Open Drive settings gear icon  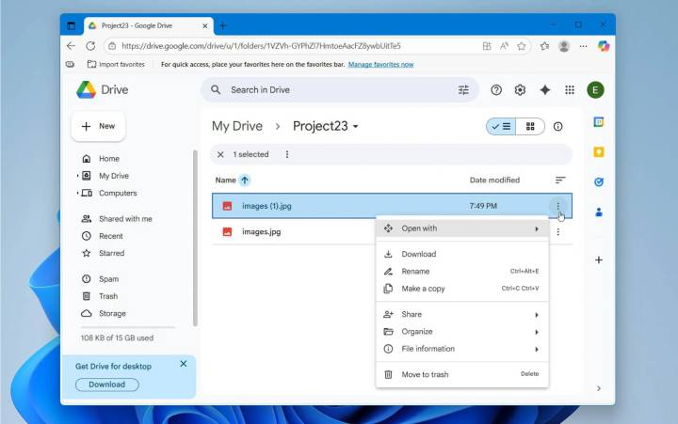coord(520,90)
